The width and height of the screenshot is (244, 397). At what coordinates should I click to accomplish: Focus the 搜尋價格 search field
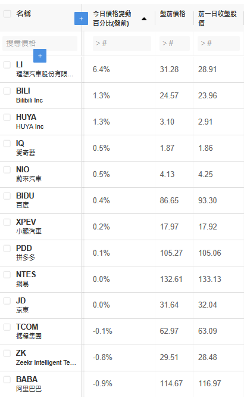click(x=40, y=44)
